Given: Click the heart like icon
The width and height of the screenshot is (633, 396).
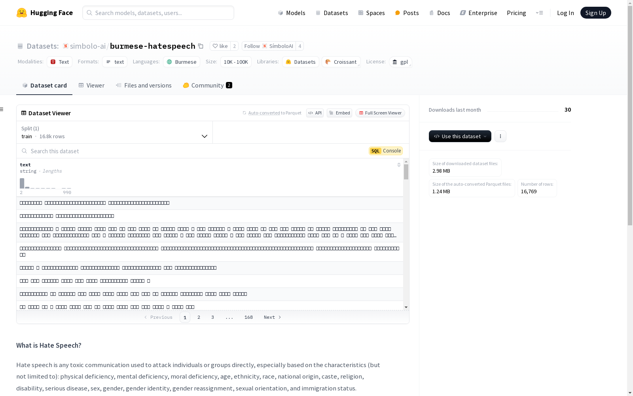Looking at the screenshot, I should coord(215,46).
